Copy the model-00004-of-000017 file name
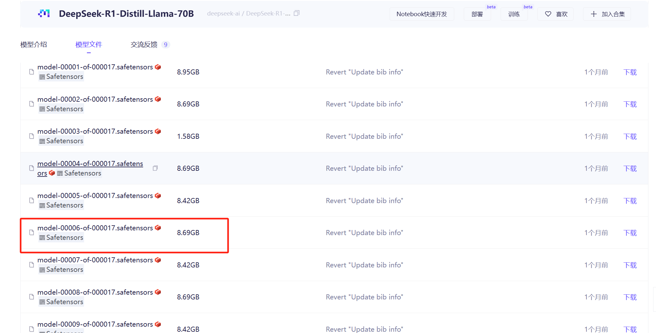 point(155,168)
